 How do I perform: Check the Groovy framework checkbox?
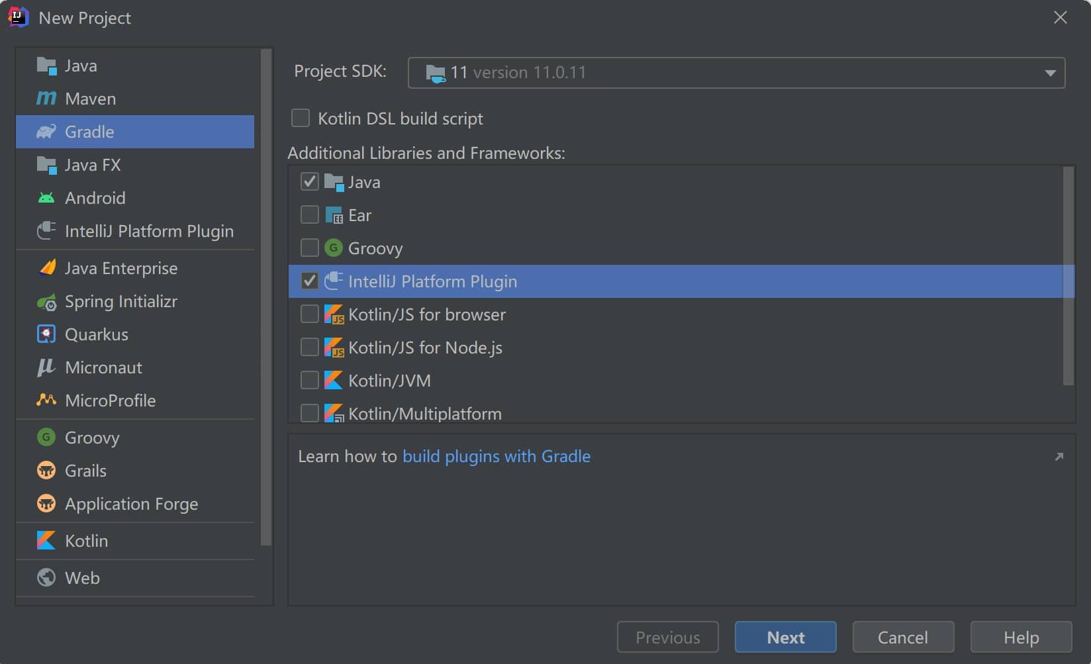coord(309,248)
